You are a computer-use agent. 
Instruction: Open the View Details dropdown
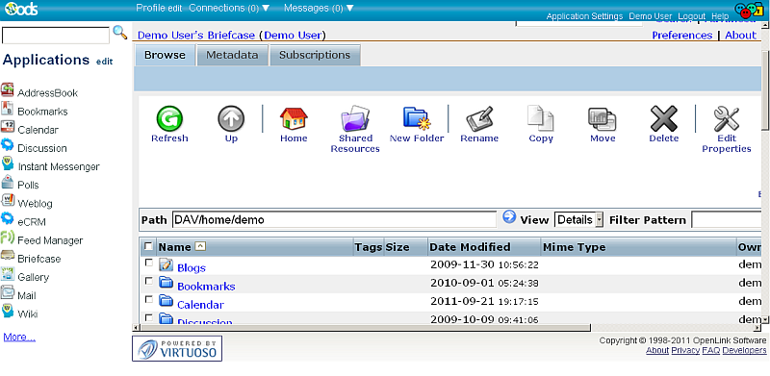(578, 219)
